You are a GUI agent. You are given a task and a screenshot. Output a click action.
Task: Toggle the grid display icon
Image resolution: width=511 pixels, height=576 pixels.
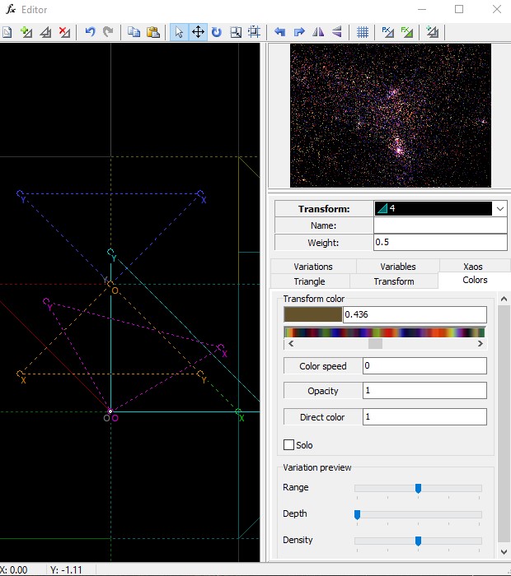pyautogui.click(x=363, y=32)
